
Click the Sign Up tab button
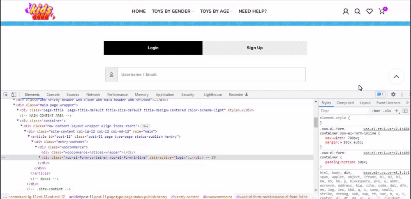click(254, 48)
